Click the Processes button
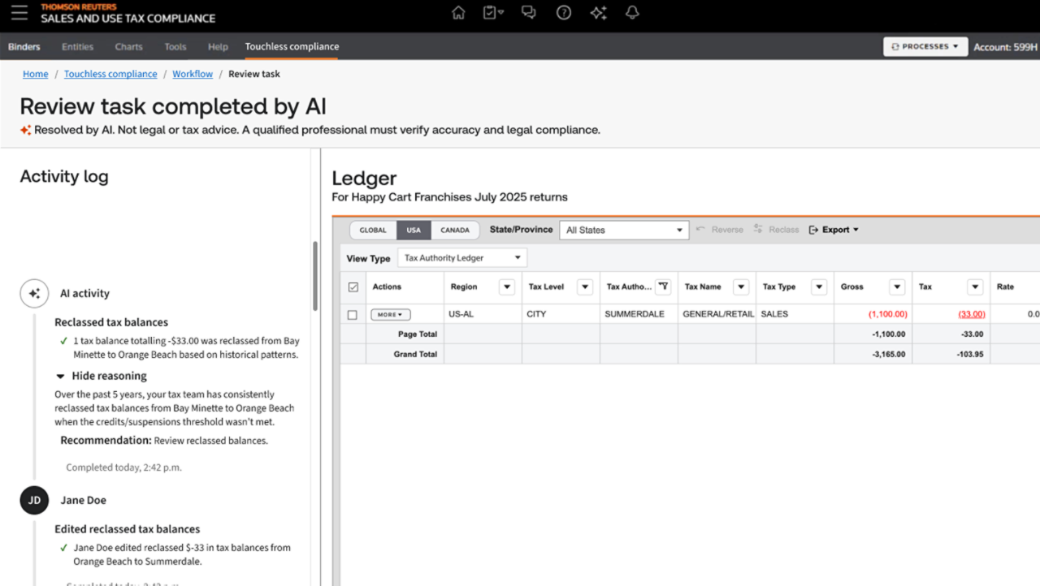This screenshot has width=1040, height=586. click(925, 47)
